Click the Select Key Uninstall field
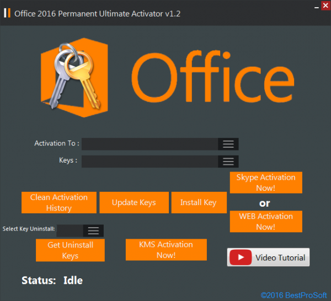331x301 pixels. pyautogui.click(x=70, y=230)
